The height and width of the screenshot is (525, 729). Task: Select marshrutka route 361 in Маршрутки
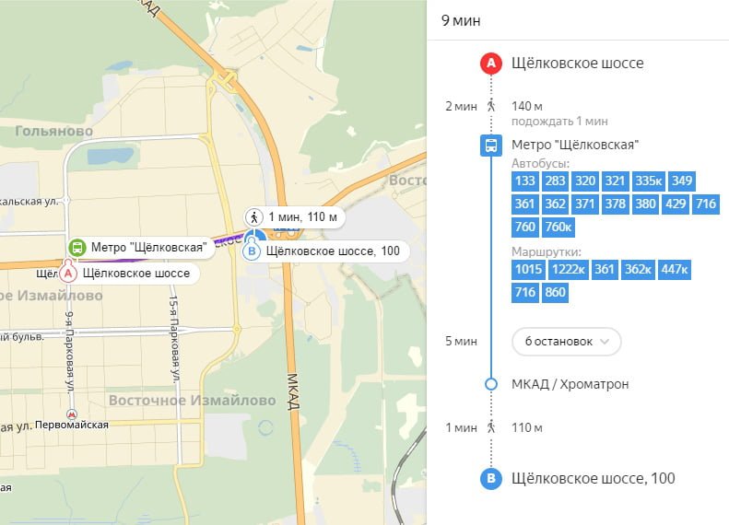tap(605, 270)
